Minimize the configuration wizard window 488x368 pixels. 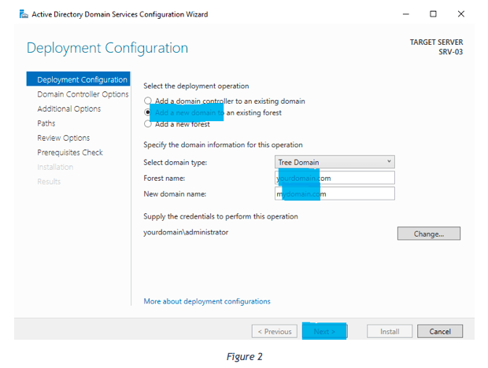click(x=406, y=14)
